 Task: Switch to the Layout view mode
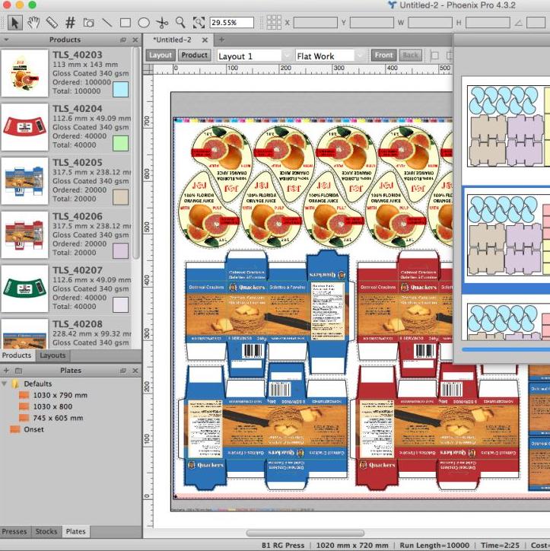[x=161, y=56]
